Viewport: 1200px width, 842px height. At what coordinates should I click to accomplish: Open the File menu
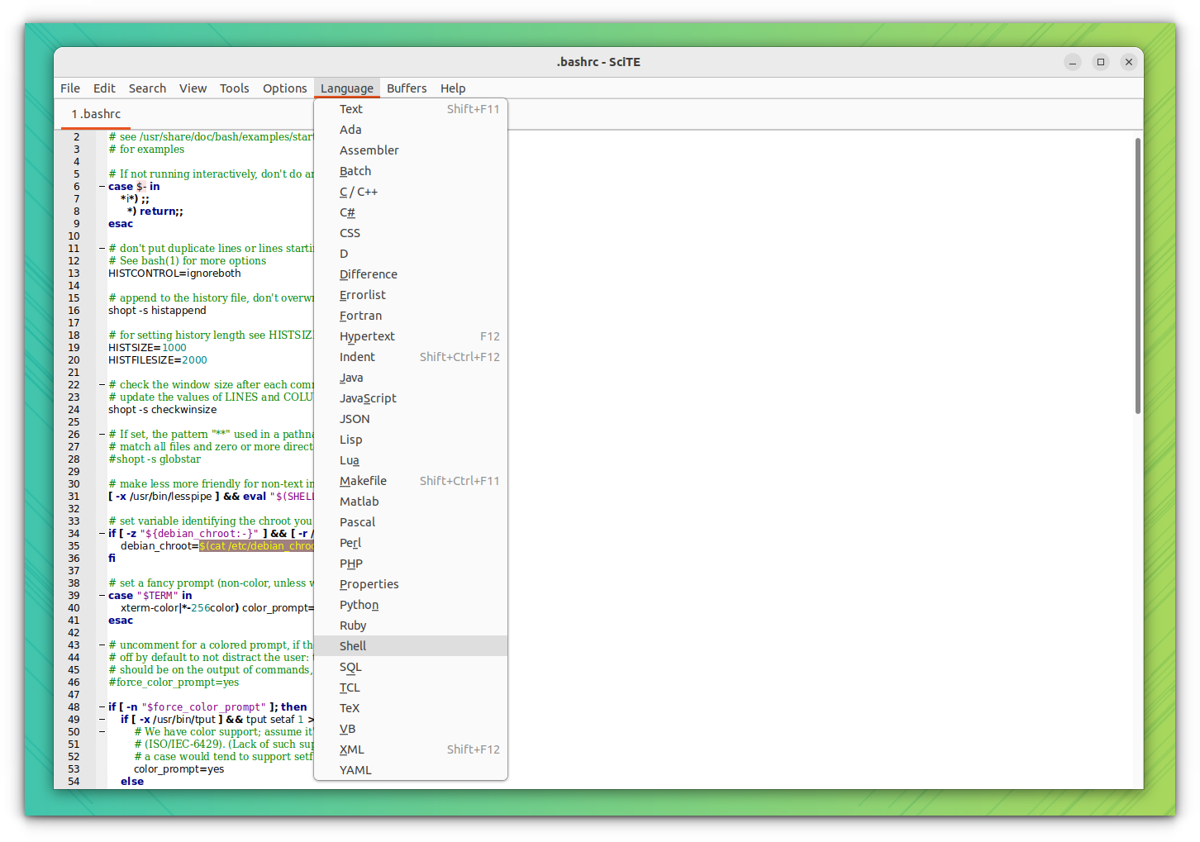(70, 88)
